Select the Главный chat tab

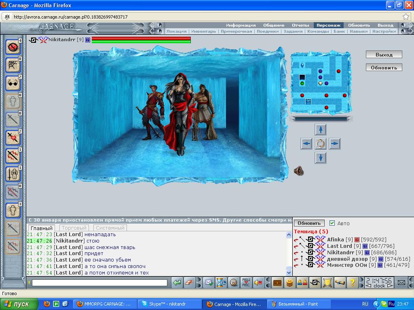coord(42,228)
